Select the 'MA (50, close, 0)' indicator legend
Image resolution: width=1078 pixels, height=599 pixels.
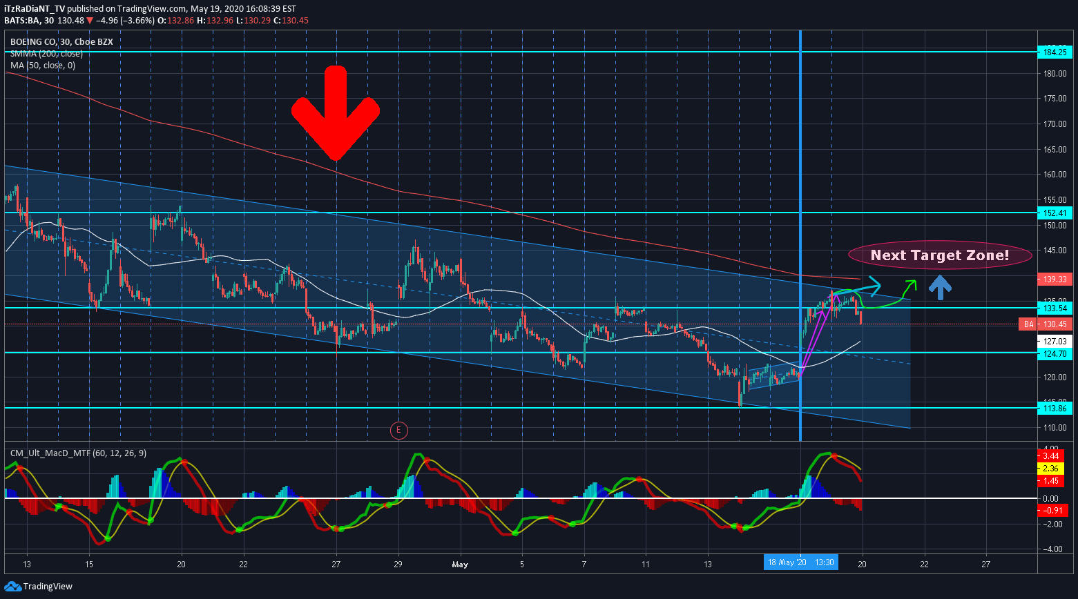[x=43, y=66]
